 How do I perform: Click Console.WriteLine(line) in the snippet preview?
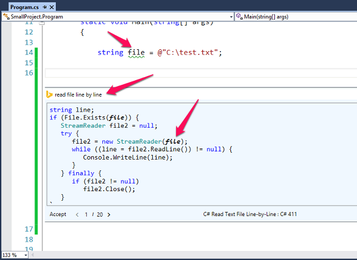tap(127, 157)
